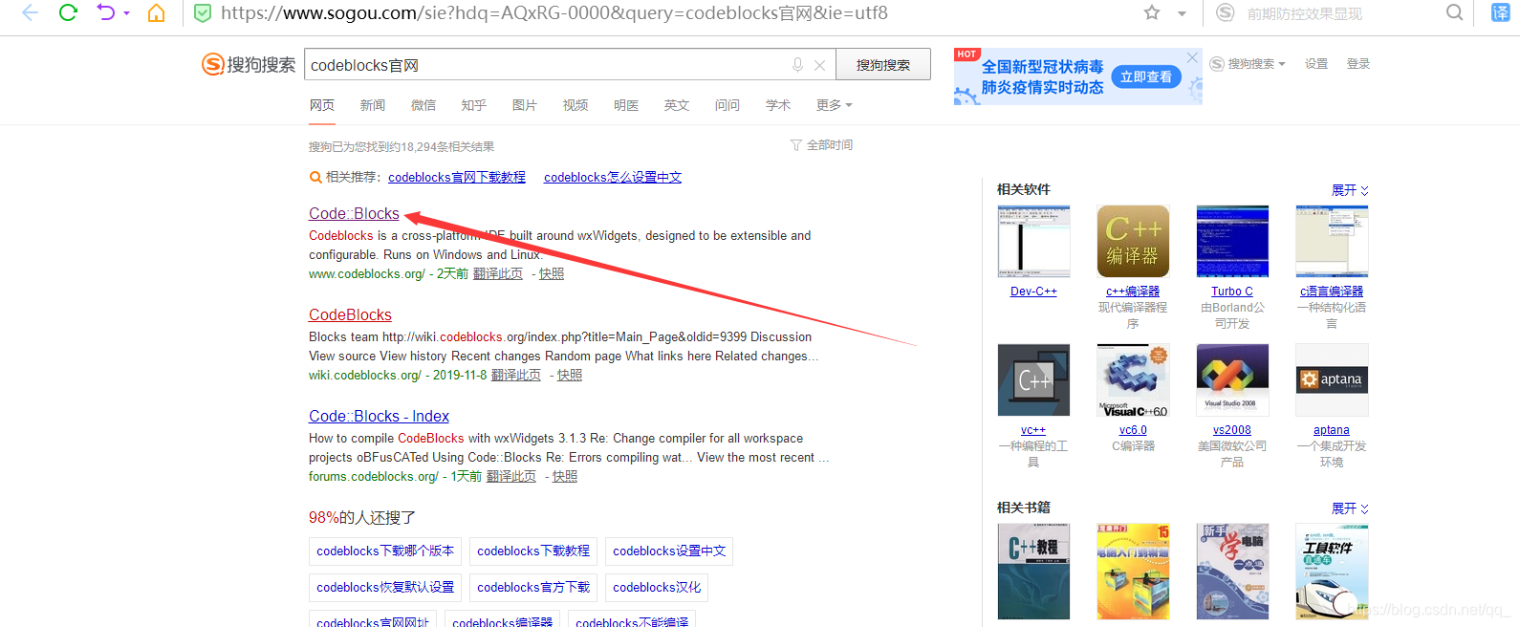
Task: Click the codeblocks官方下载 suggestion
Action: 533,588
